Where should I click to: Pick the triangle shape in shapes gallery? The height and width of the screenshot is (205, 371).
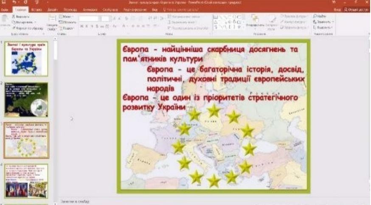click(216, 22)
